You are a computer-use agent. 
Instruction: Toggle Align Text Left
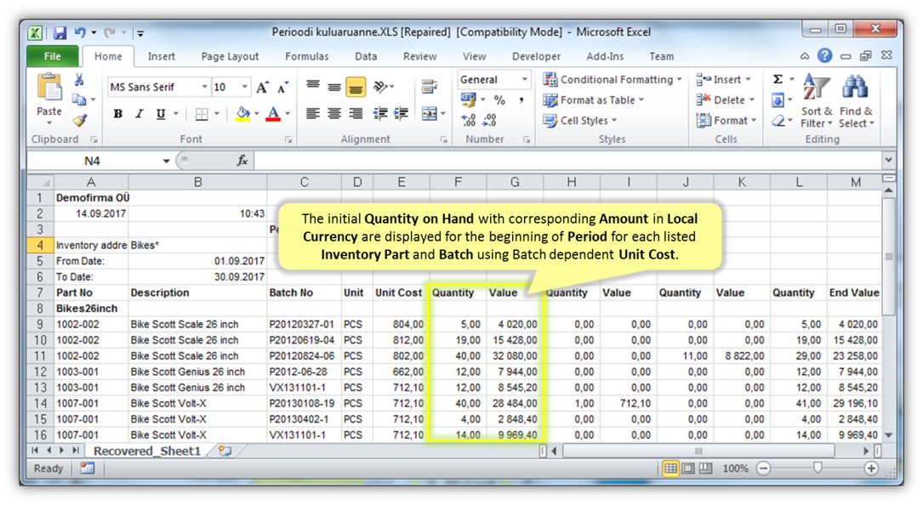(312, 114)
